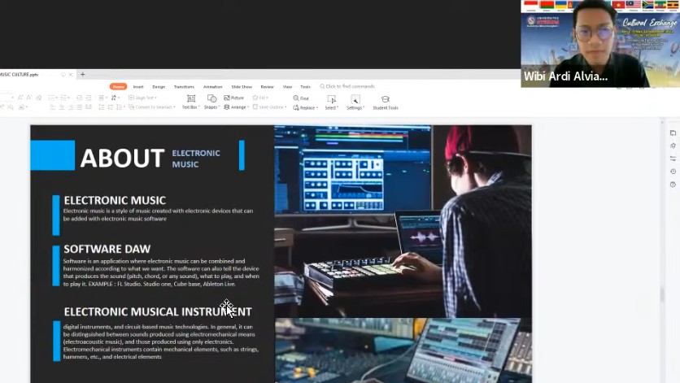
Task: Click the Select tool icon
Action: coord(331,99)
